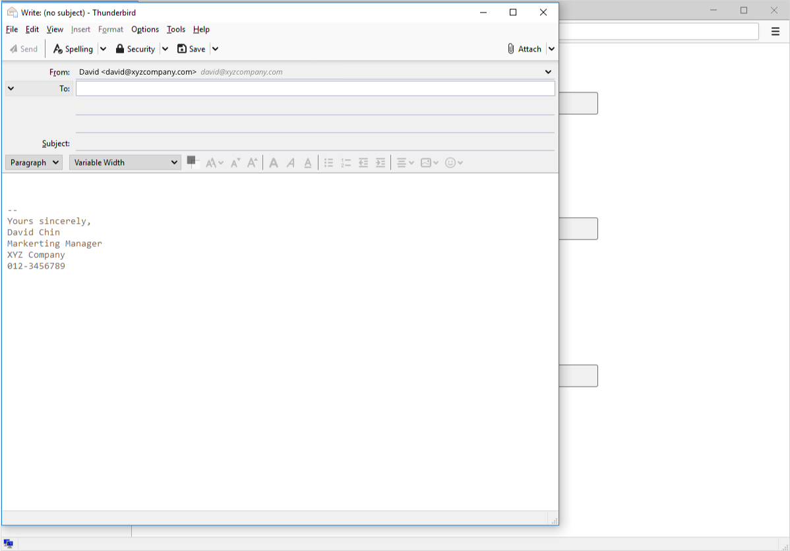
Task: Increase indent of the paragraph
Action: (x=380, y=163)
